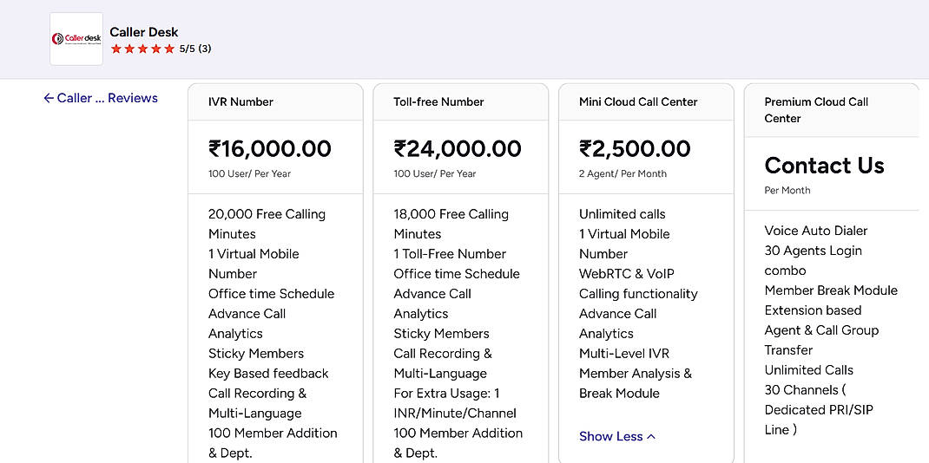Screen dimensions: 929x463
Task: Select the Toll-free Number plan header
Action: pyautogui.click(x=461, y=102)
